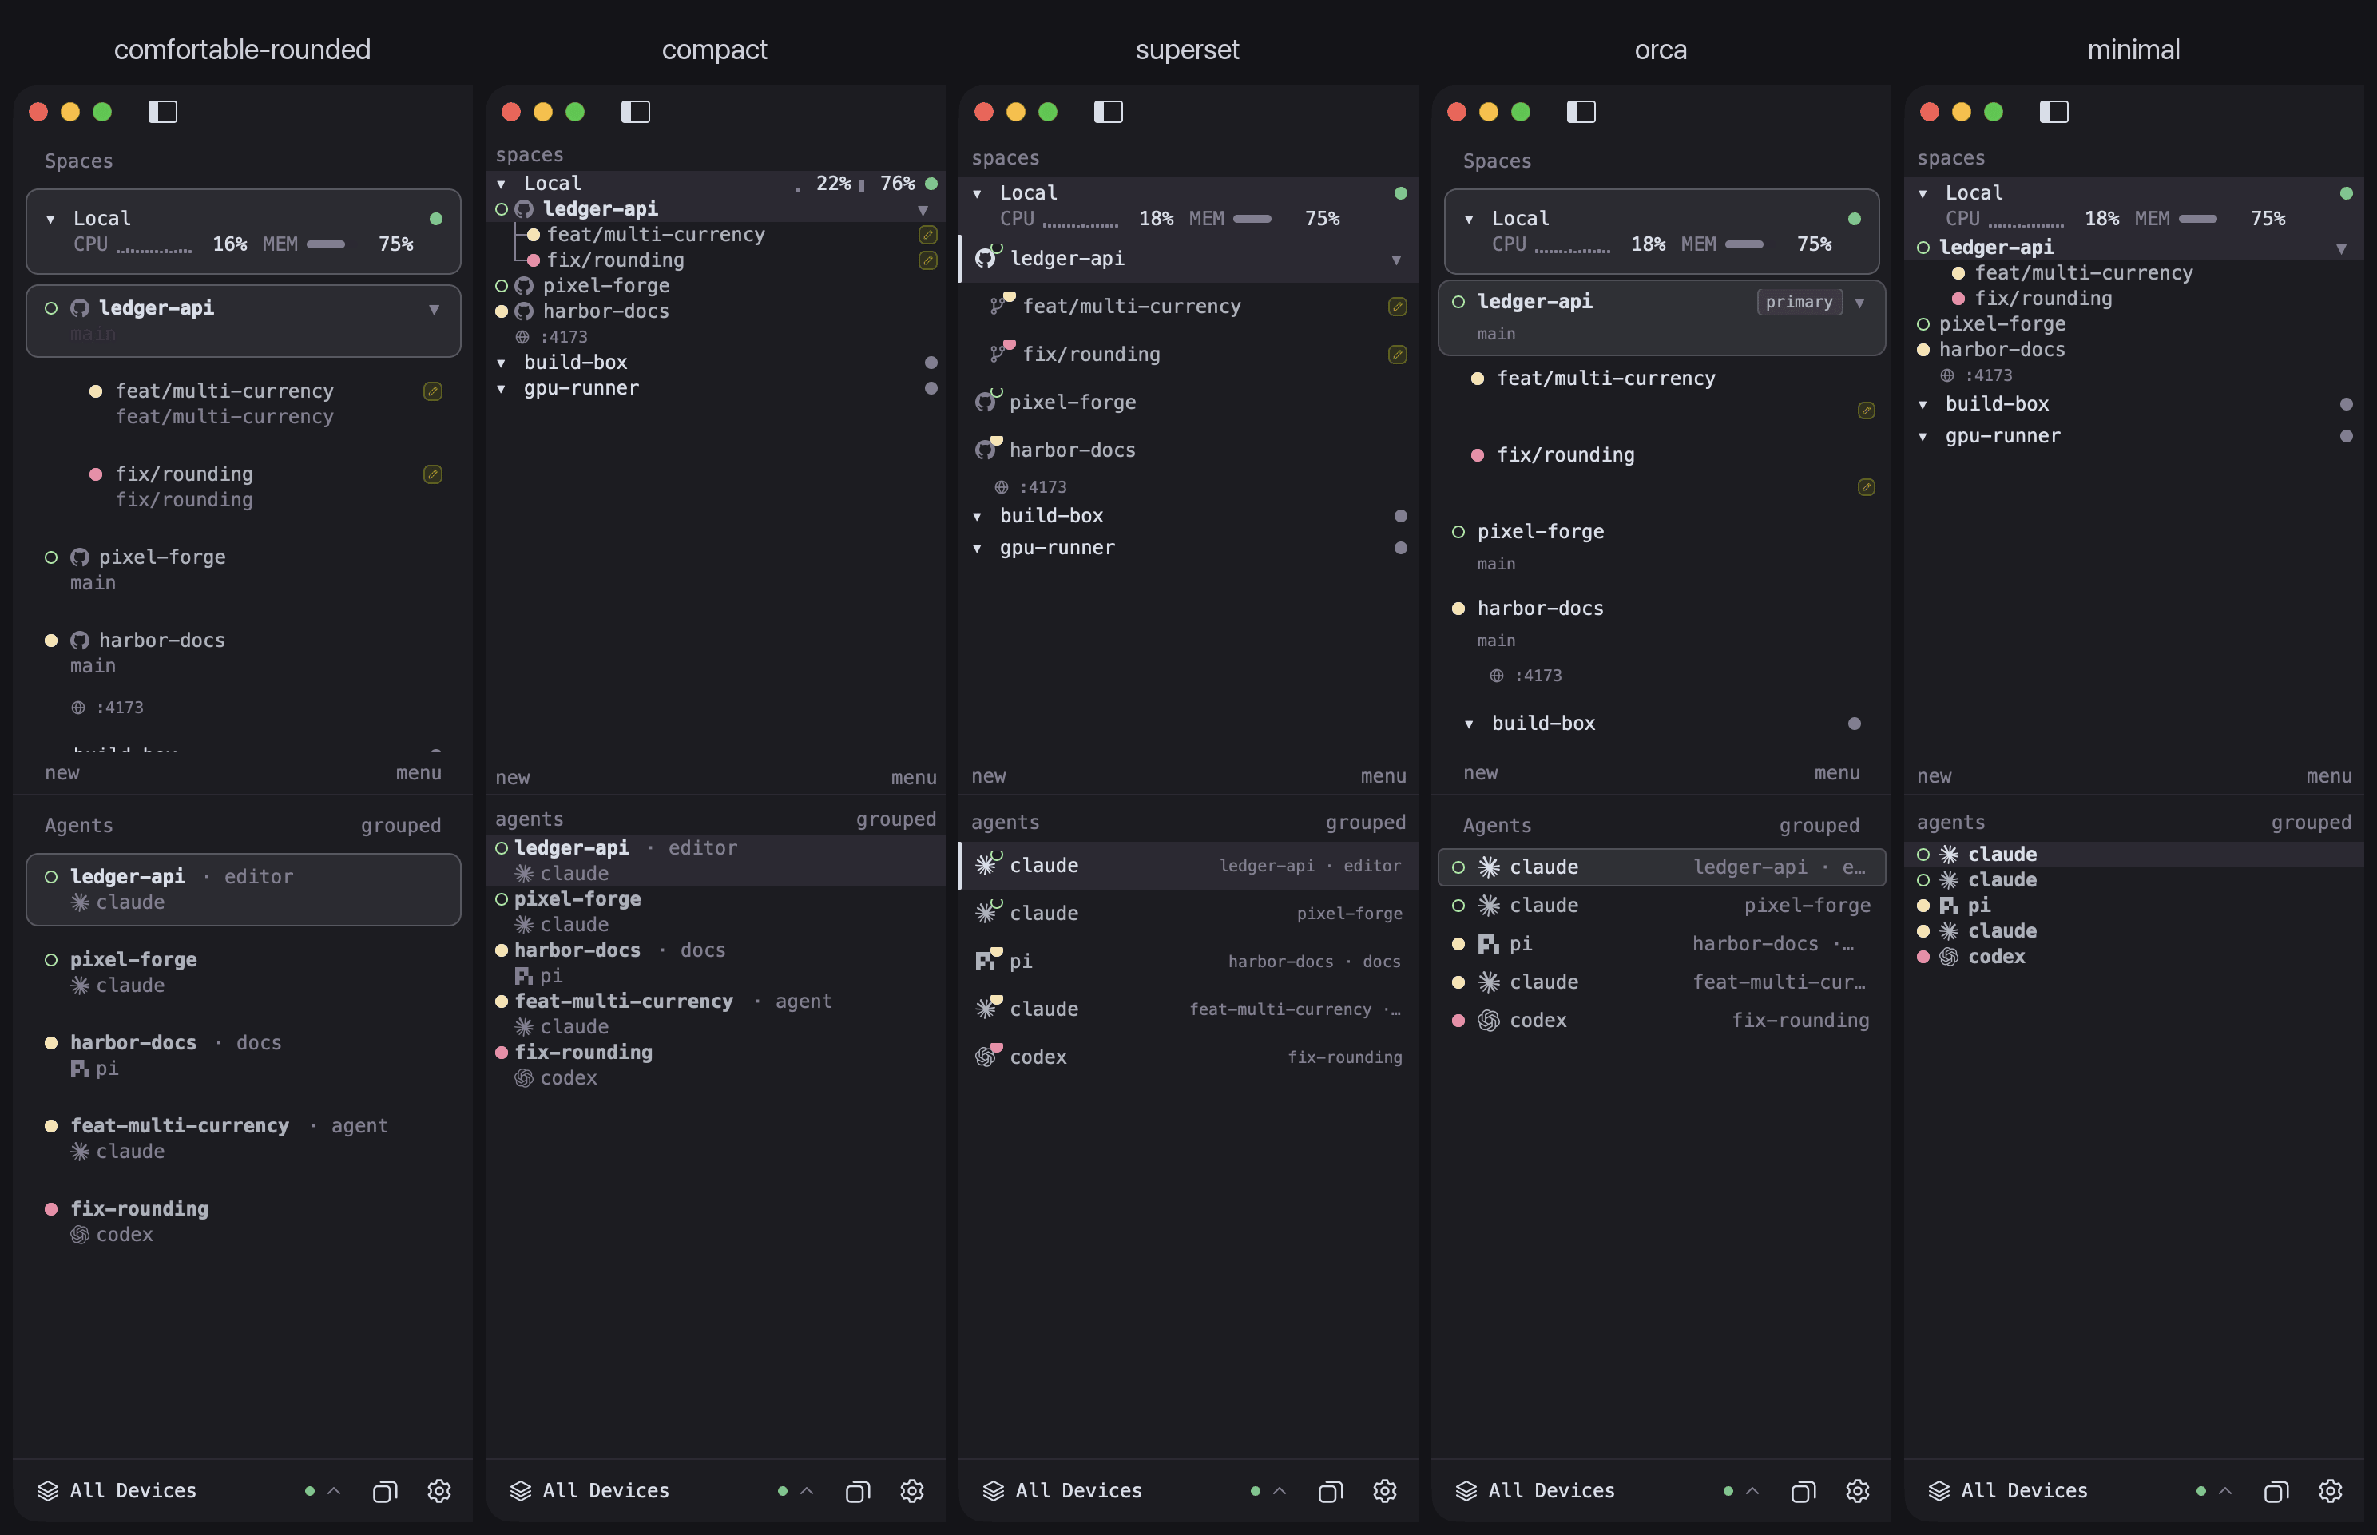Viewport: 2377px width, 1535px height.
Task: Toggle grouped agents view in minimal
Action: coord(2312,823)
